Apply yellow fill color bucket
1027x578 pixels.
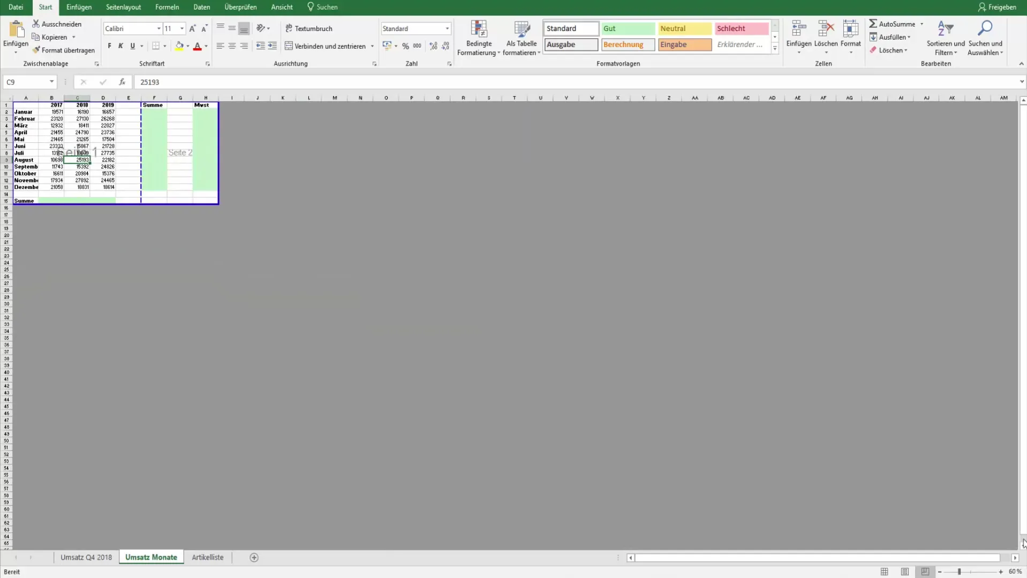click(x=179, y=46)
